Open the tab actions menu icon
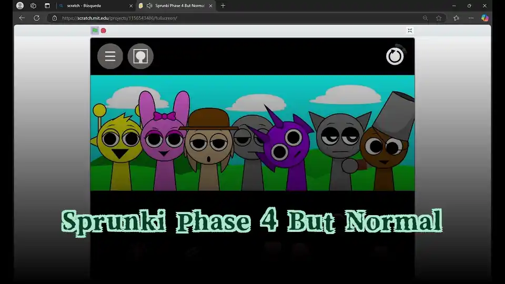 (x=47, y=5)
